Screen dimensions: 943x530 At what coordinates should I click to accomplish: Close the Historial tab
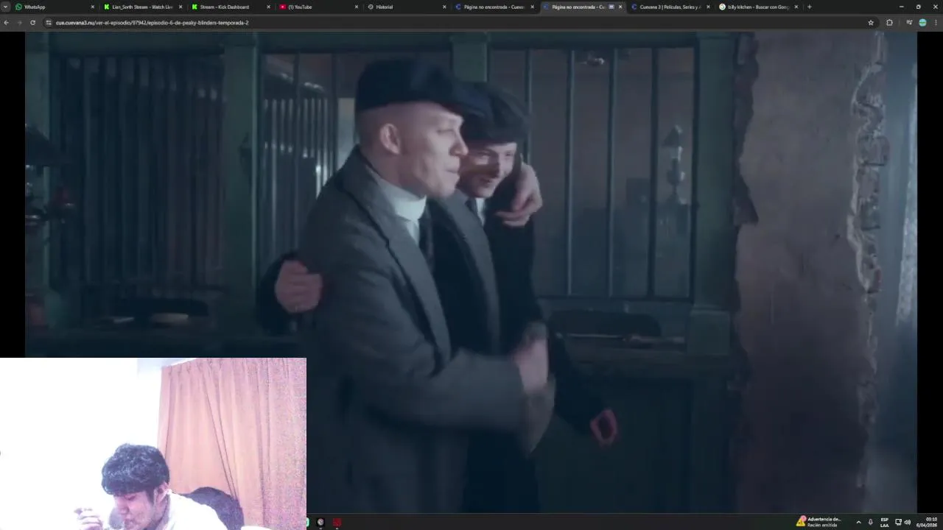(444, 7)
